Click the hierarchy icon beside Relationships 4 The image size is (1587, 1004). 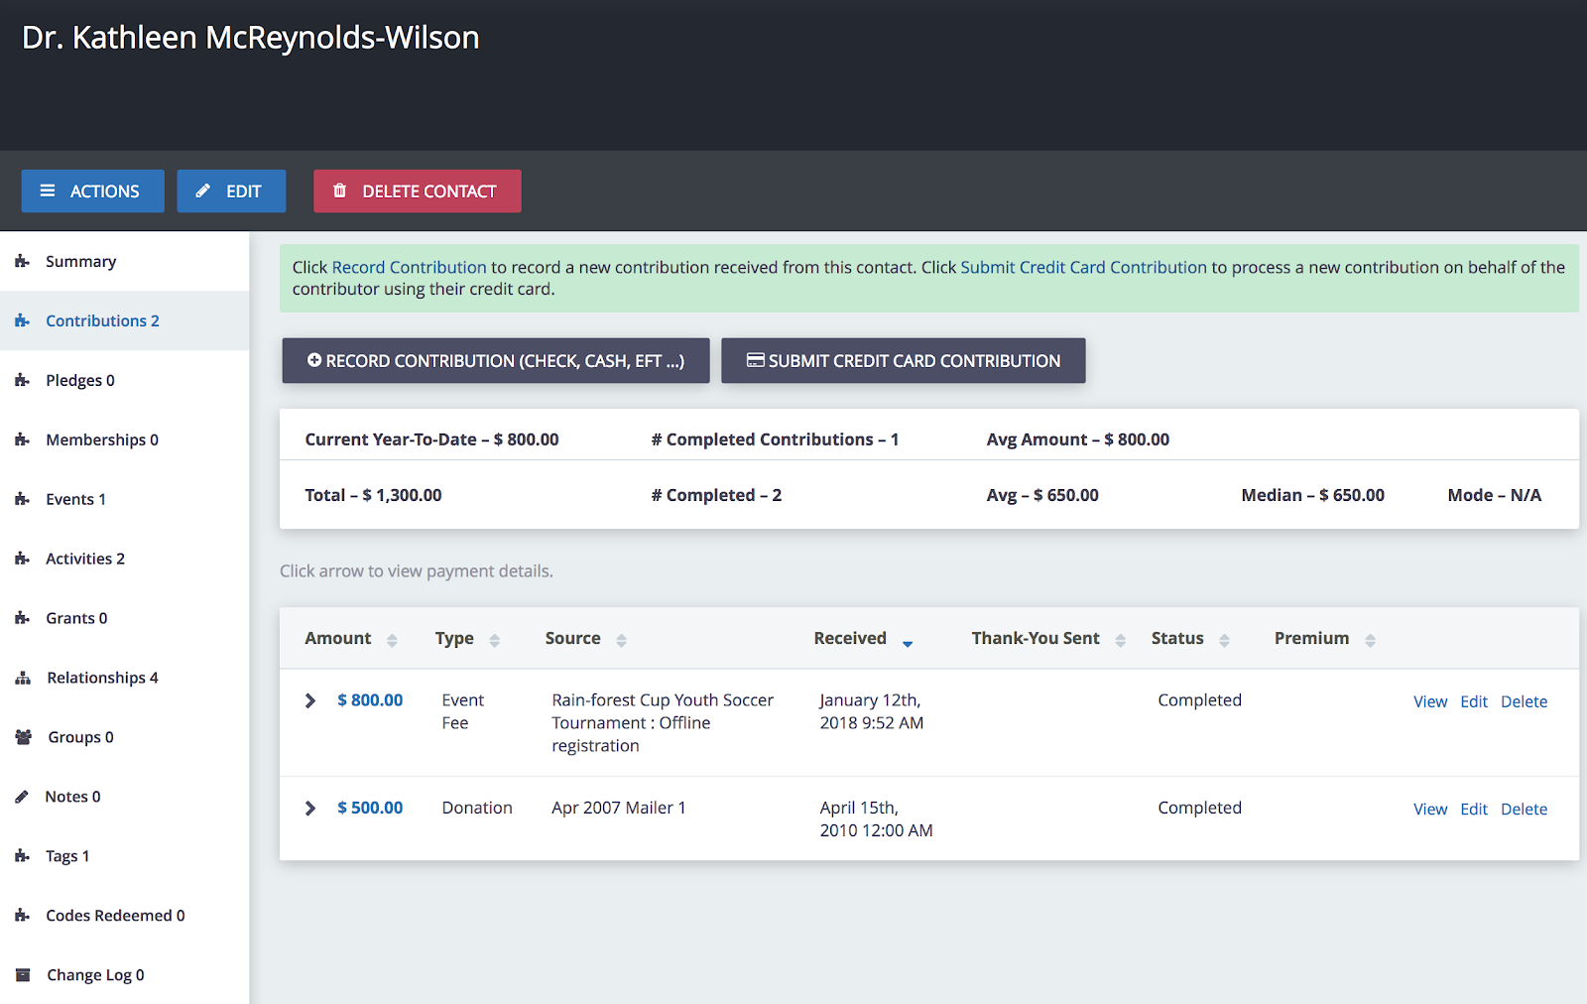pyautogui.click(x=23, y=679)
